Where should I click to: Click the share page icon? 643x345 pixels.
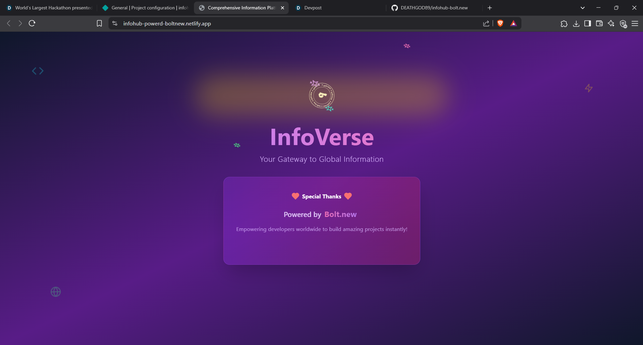486,23
